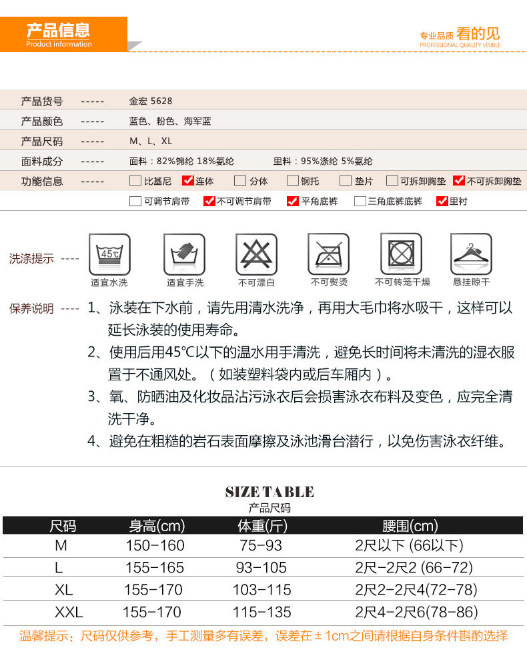This screenshot has width=527, height=654.
Task: Click the colors value 蓝色、粉色、海军蓝
Action: pos(170,121)
